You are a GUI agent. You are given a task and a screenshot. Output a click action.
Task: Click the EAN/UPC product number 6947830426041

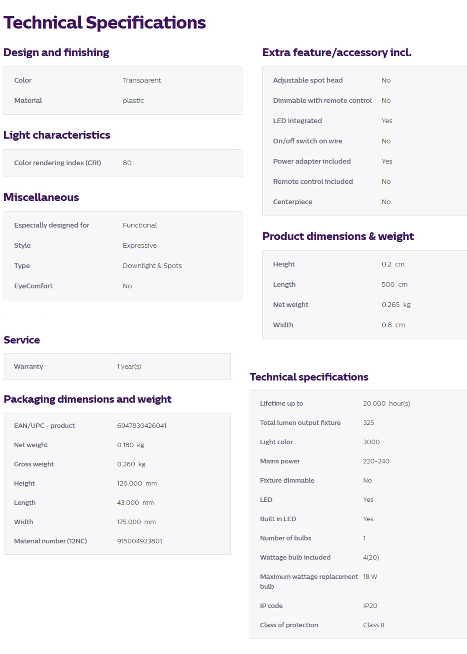pyautogui.click(x=142, y=425)
